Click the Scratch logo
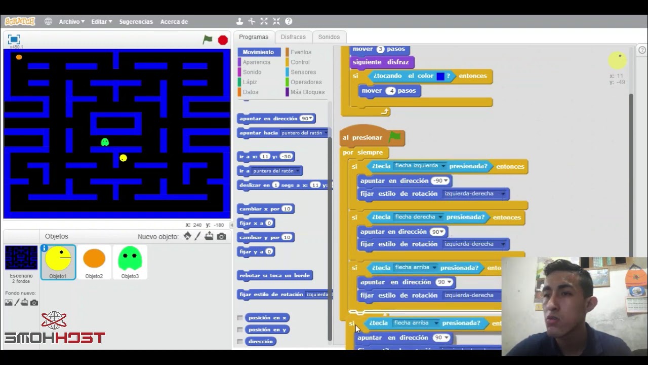This screenshot has width=648, height=365. [20, 21]
